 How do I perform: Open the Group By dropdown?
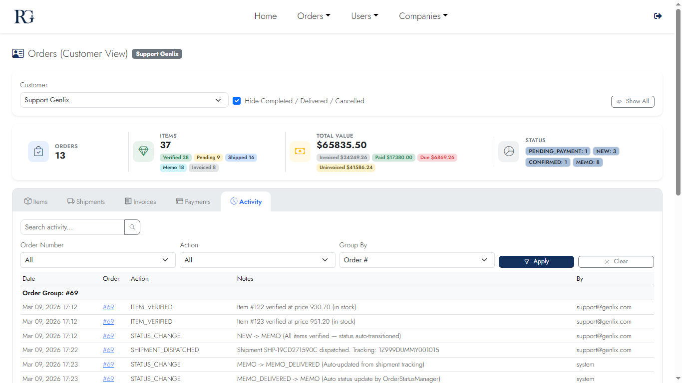tap(416, 260)
